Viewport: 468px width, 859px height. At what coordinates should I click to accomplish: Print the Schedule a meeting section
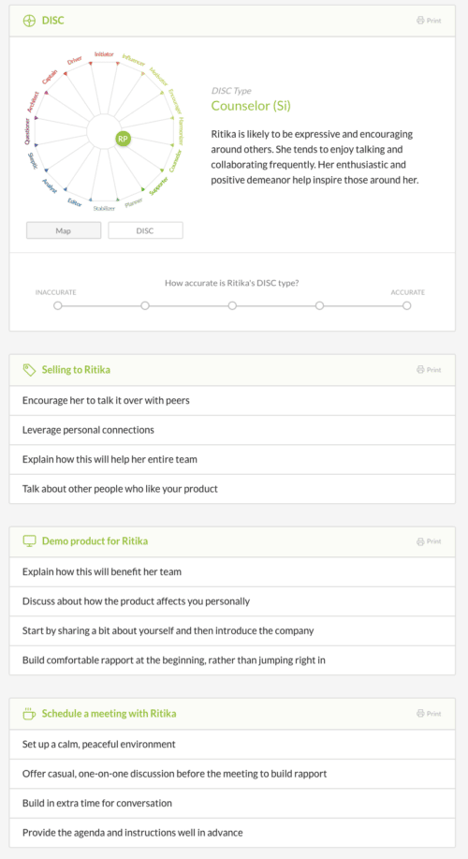coord(429,713)
